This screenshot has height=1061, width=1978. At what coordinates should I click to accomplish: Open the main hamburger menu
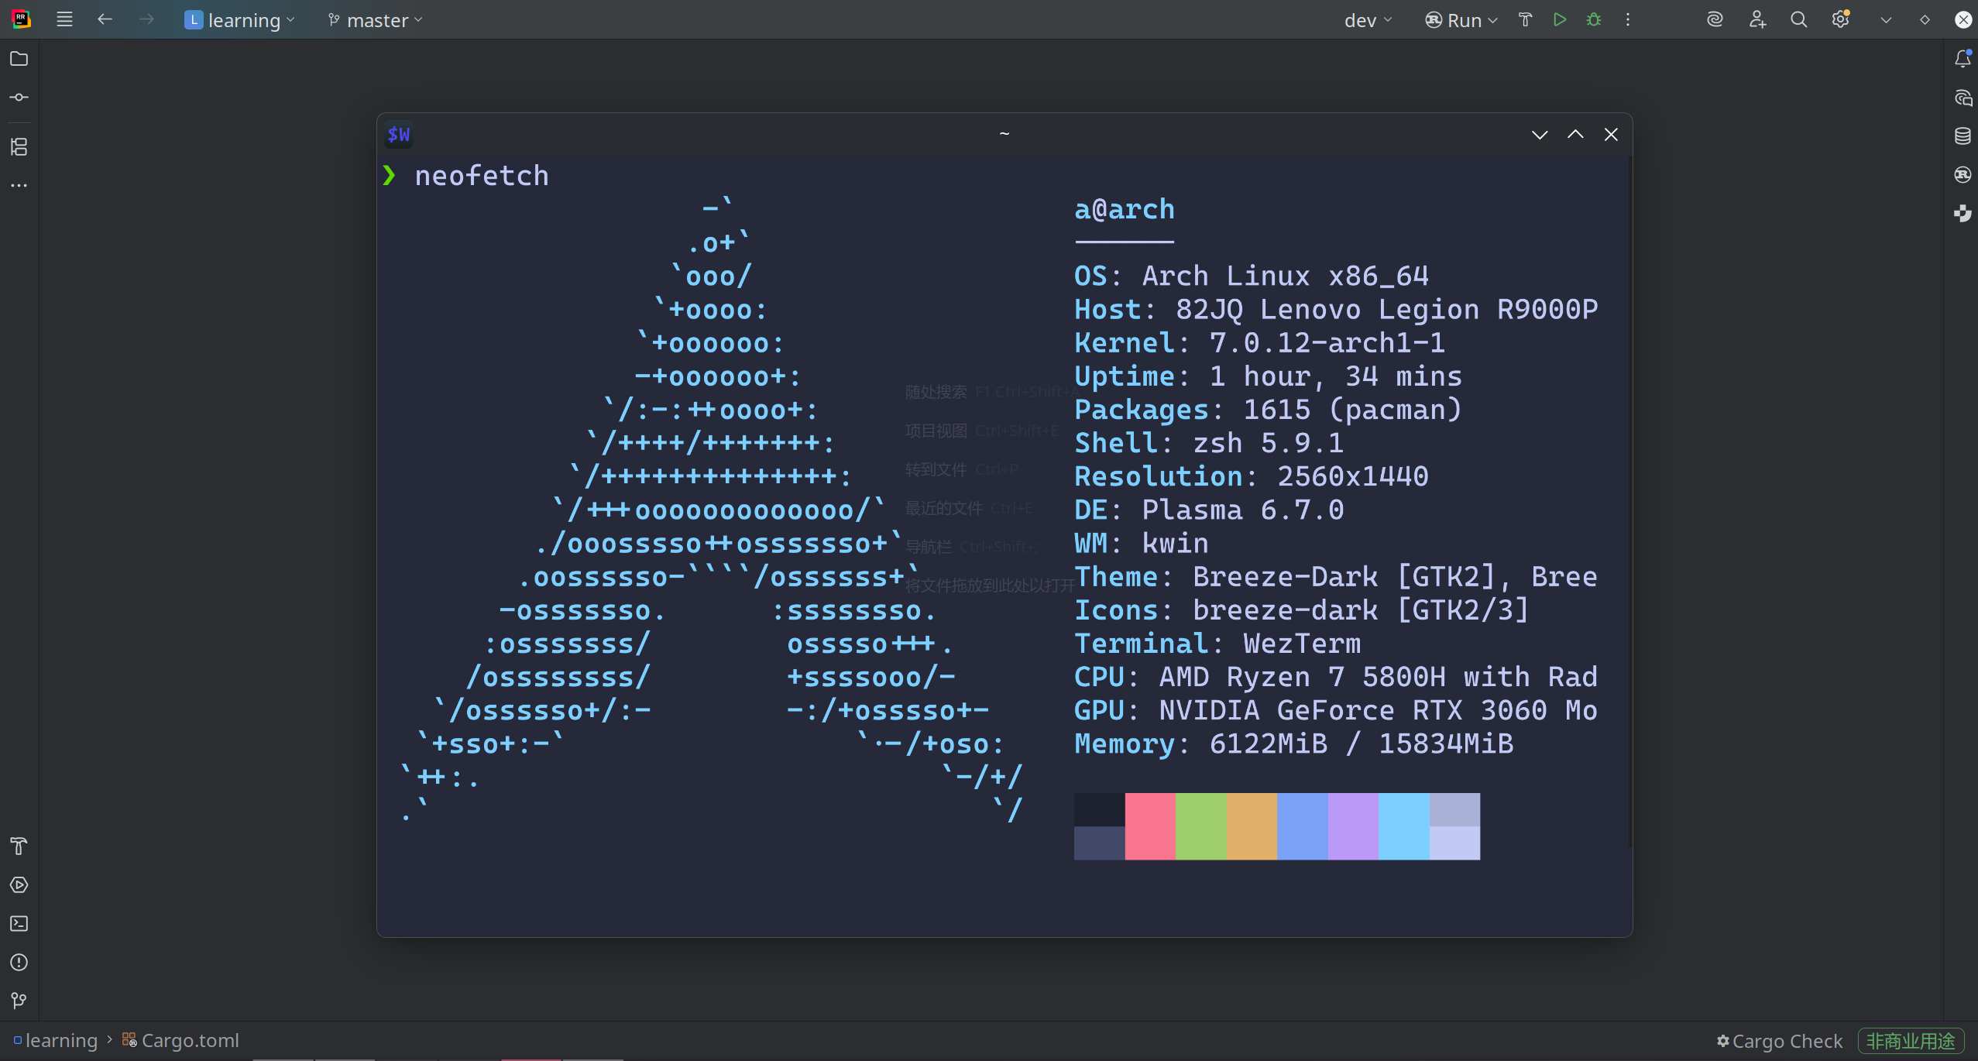point(64,19)
